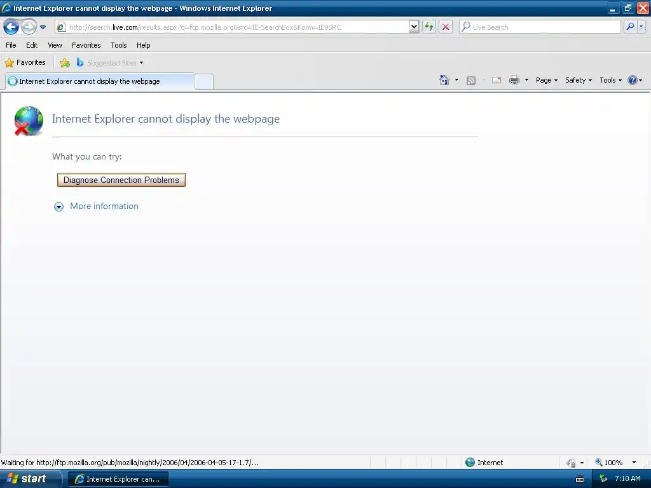Click the Favorites star button
This screenshot has height=488, width=651.
tap(25, 63)
